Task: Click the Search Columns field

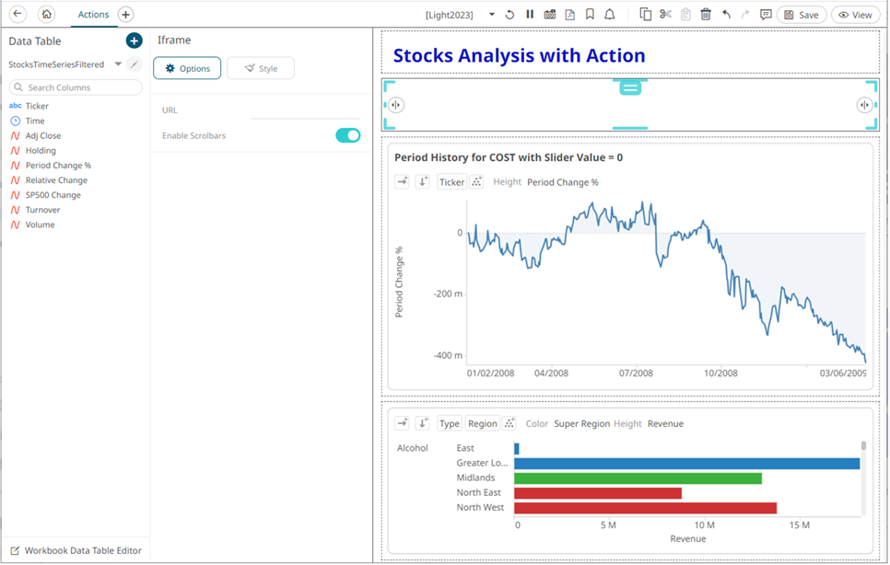Action: click(76, 87)
